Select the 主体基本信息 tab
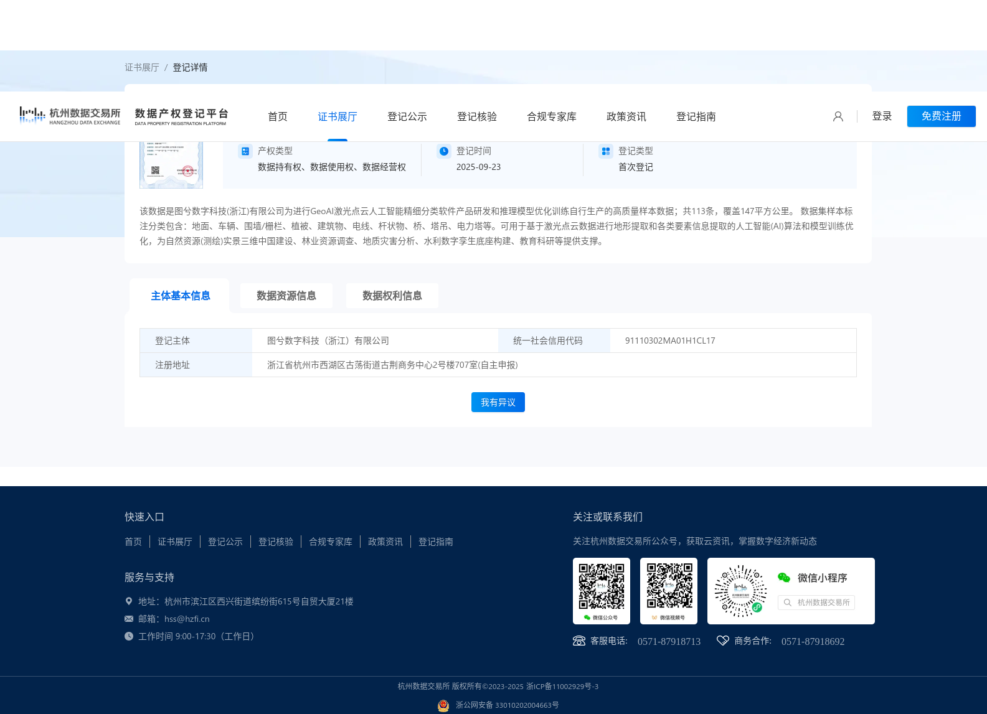 (x=181, y=296)
